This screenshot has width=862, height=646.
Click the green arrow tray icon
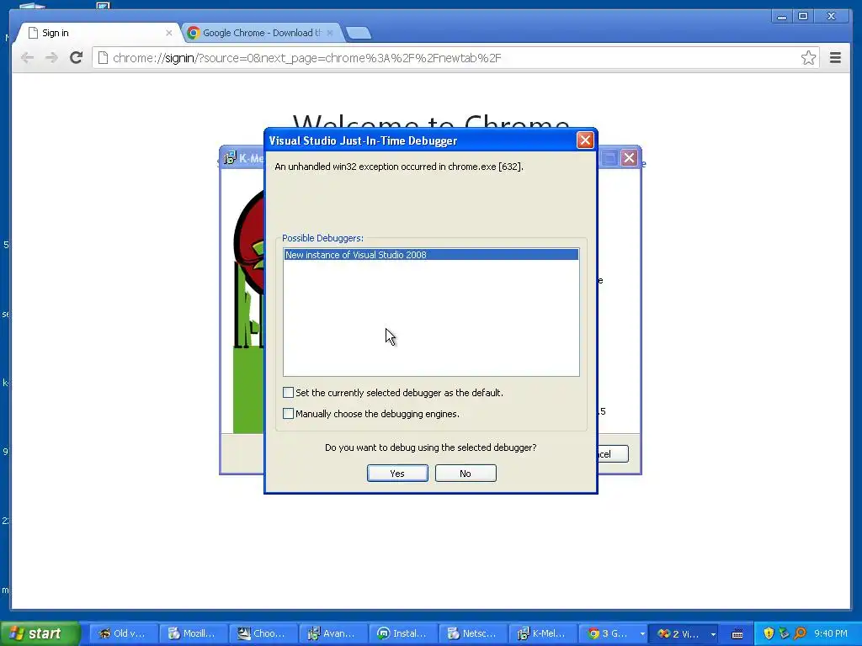[x=784, y=633]
